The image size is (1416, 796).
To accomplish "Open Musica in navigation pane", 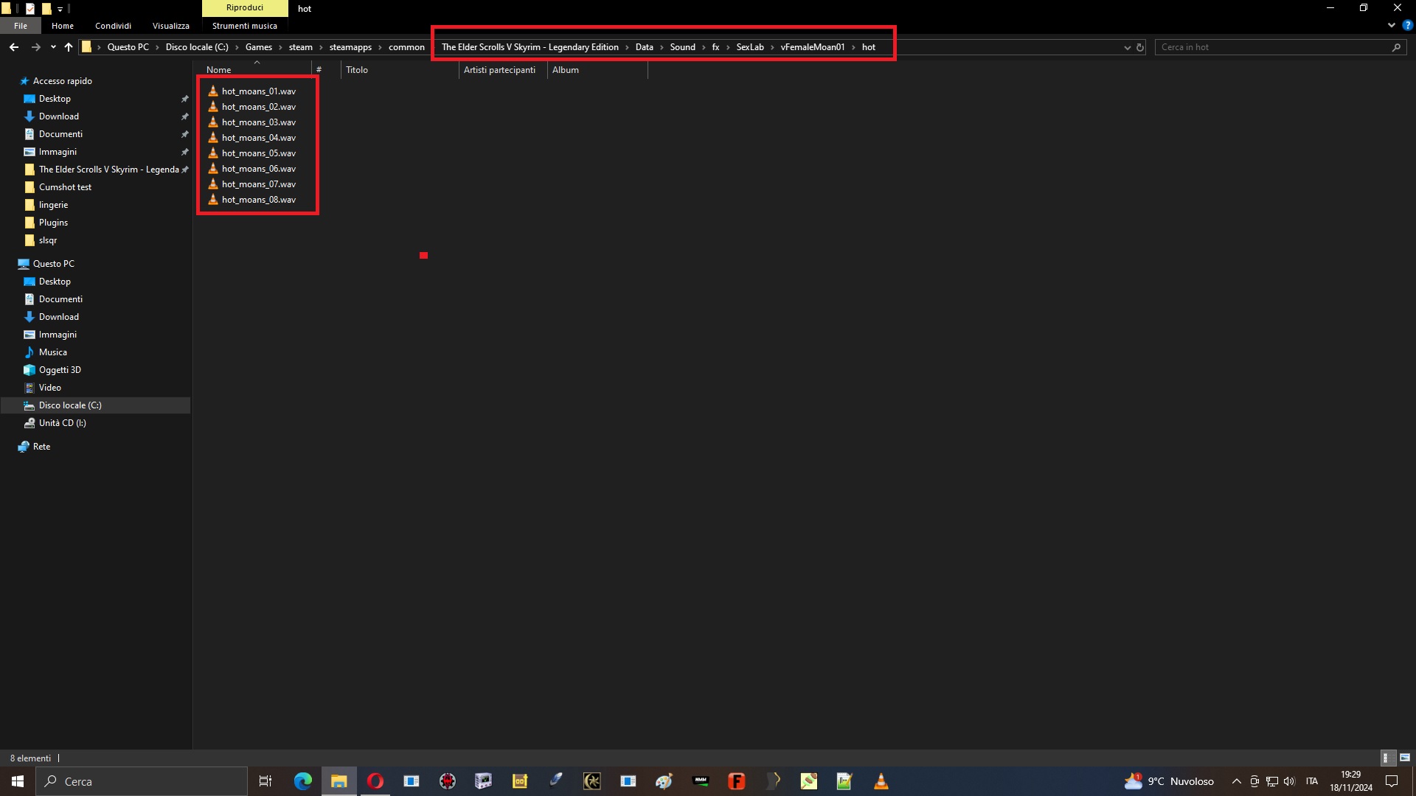I will (53, 352).
